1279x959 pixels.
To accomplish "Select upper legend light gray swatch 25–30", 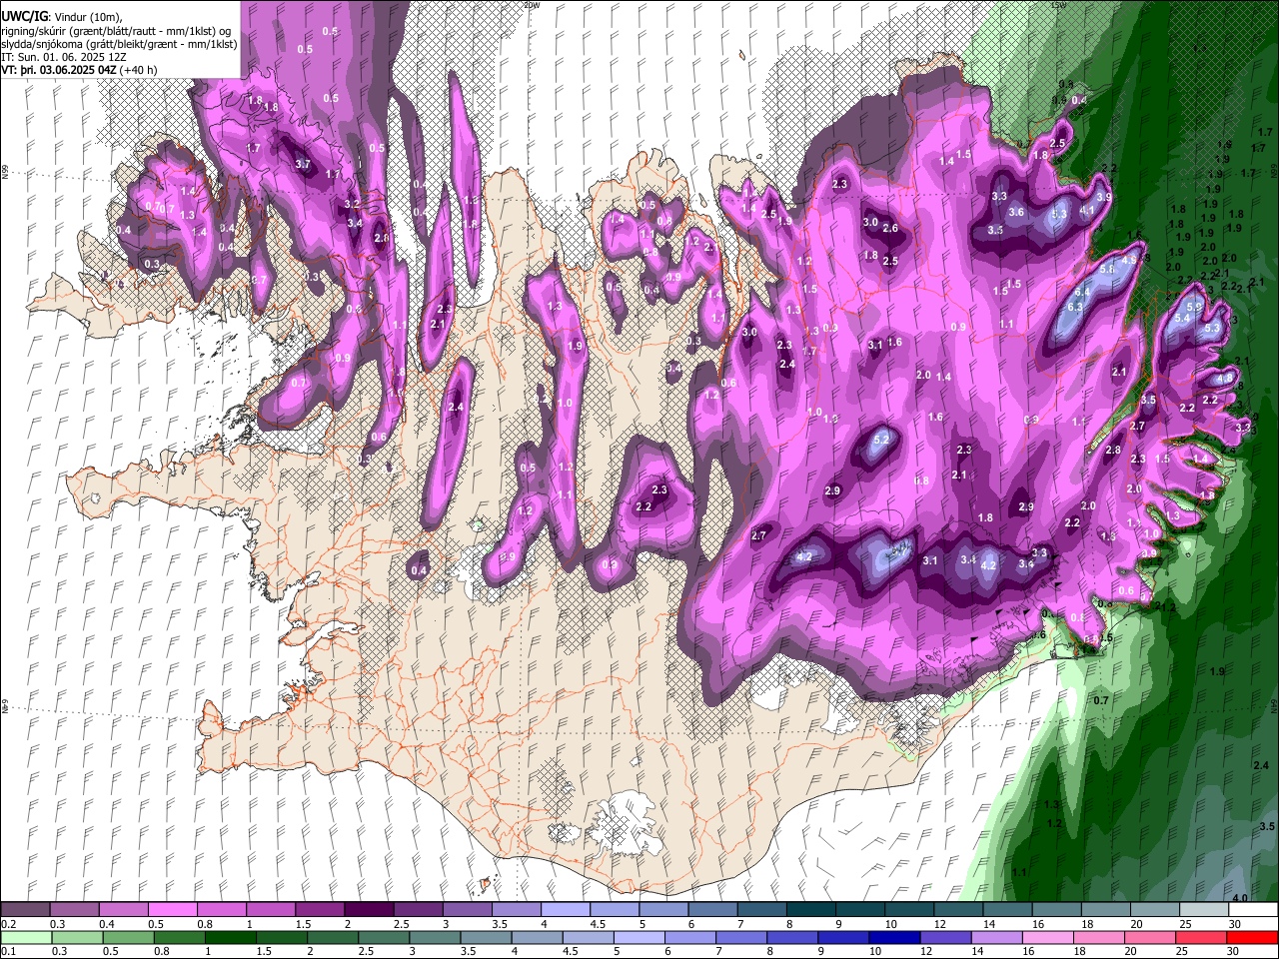I will coord(1205,910).
